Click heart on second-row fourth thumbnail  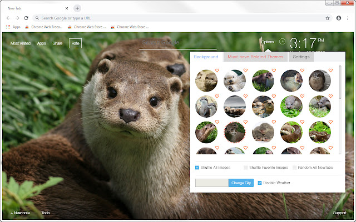[302, 96]
